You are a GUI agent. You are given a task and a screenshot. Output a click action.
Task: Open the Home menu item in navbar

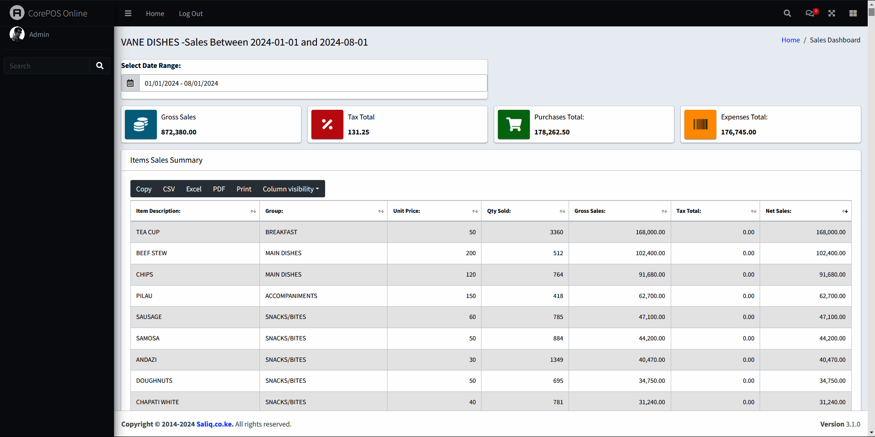click(x=155, y=14)
